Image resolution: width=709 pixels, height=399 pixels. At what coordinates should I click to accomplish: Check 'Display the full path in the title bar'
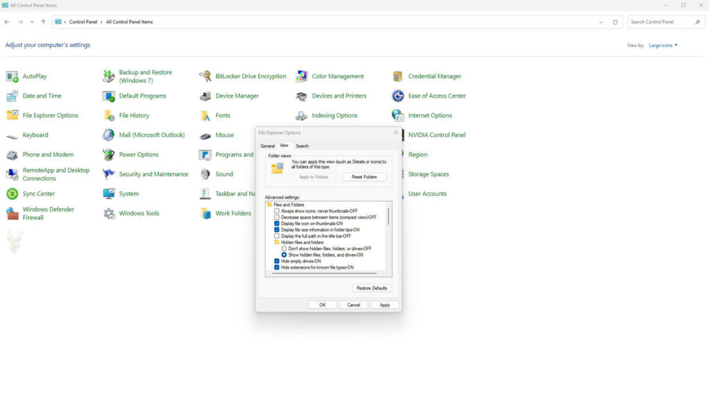(x=277, y=236)
